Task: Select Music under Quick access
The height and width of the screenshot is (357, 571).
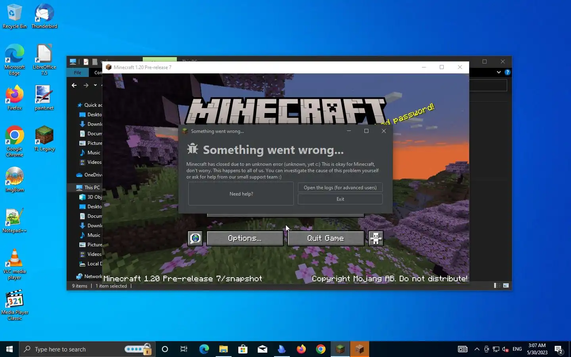Action: (90, 153)
